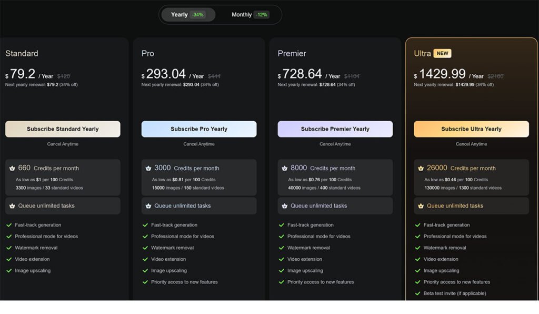This screenshot has height=314, width=539.
Task: Switch billing to Monthly
Action: [x=242, y=15]
